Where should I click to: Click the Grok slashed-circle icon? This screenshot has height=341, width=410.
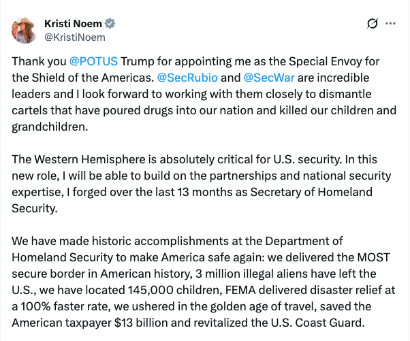point(372,23)
